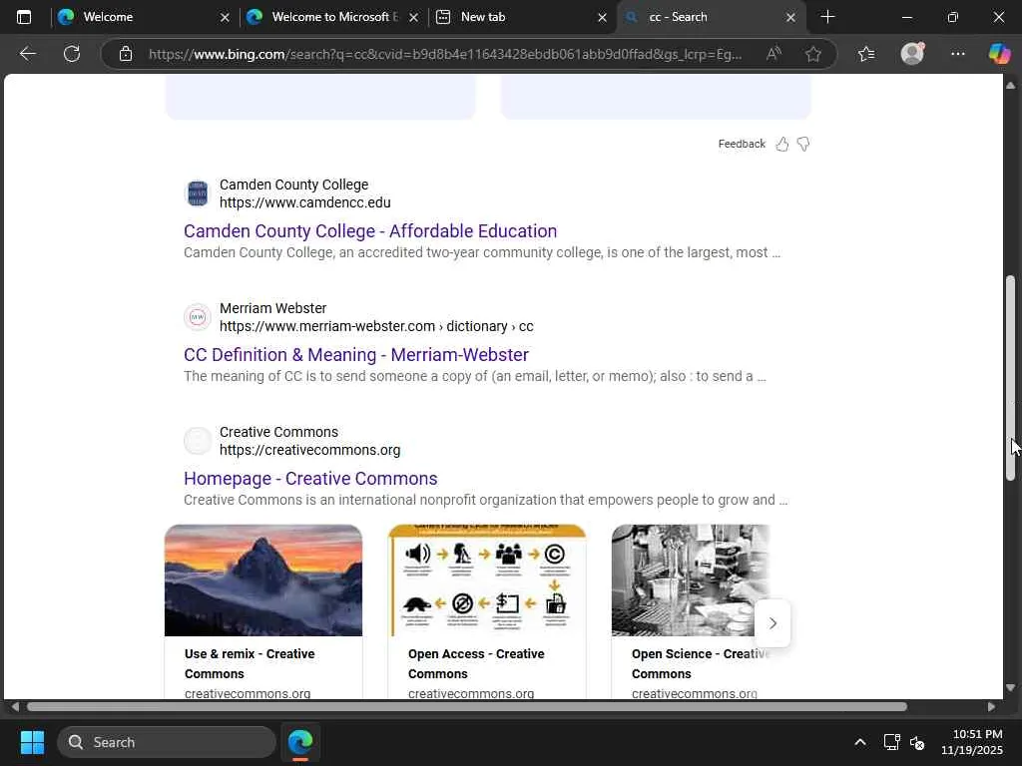Image resolution: width=1022 pixels, height=766 pixels.
Task: Show next Creative Commons carousel card
Action: pos(772,623)
